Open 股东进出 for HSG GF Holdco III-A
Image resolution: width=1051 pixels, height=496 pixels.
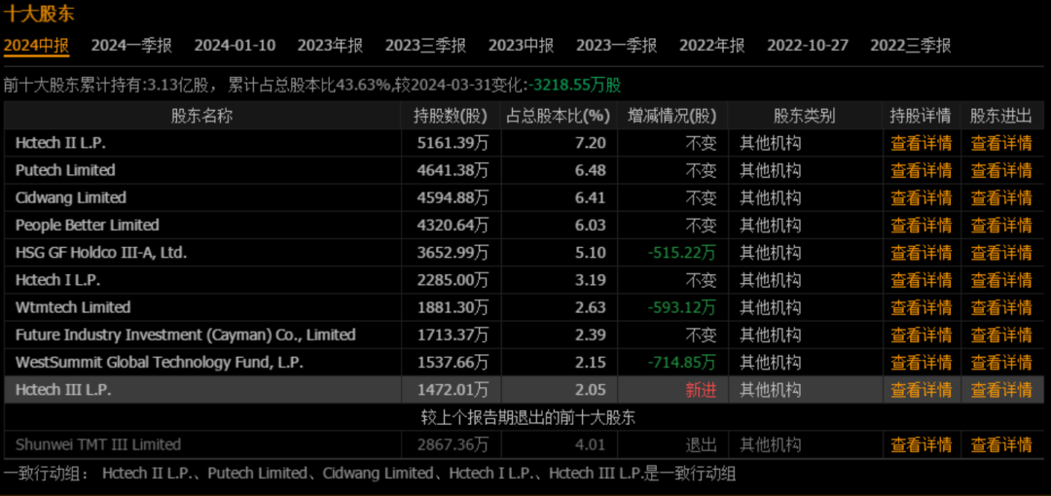pyautogui.click(x=1001, y=253)
